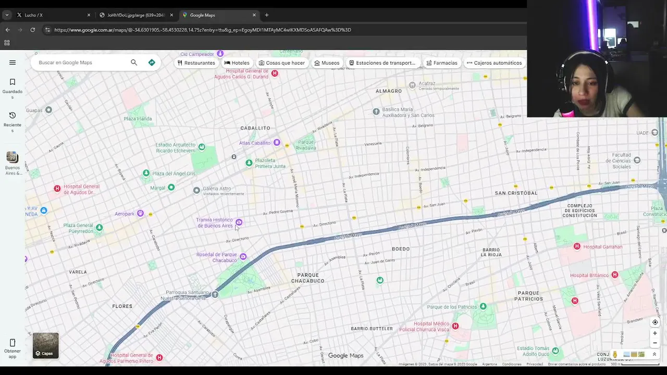Click the Aeropark pin
The width and height of the screenshot is (667, 375).
pyautogui.click(x=140, y=214)
